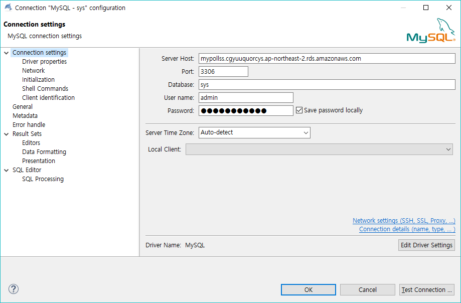Click the Server Host label
The image size is (461, 303).
tap(178, 59)
